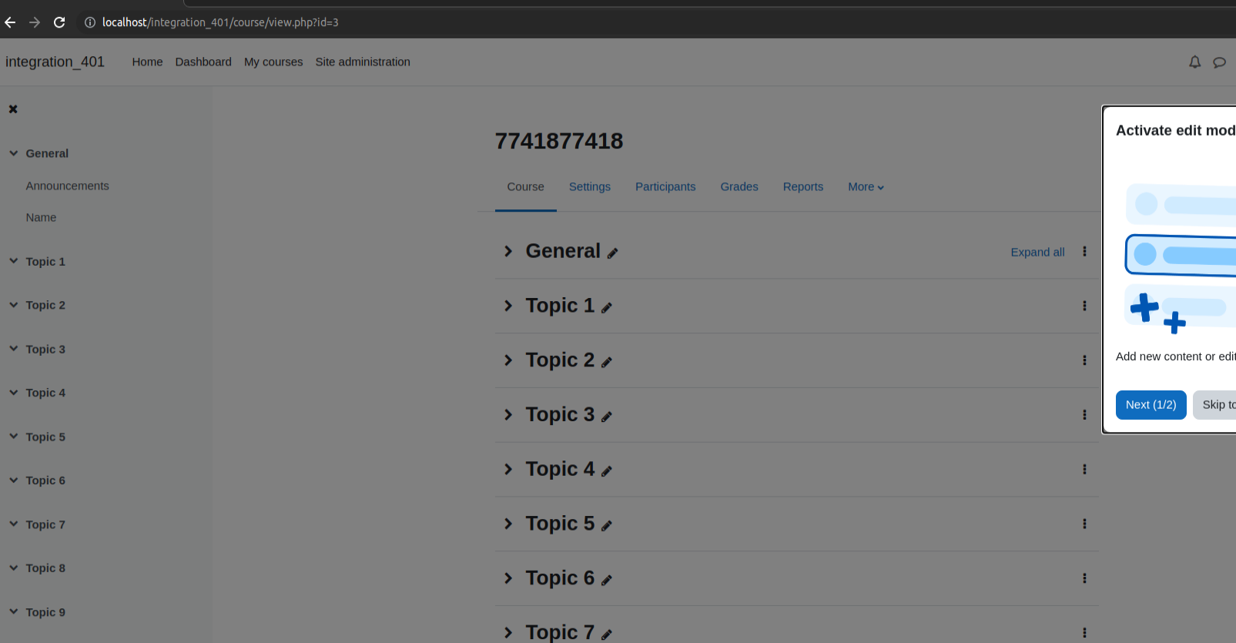Close the course index drawer
The width and height of the screenshot is (1236, 643).
13,109
